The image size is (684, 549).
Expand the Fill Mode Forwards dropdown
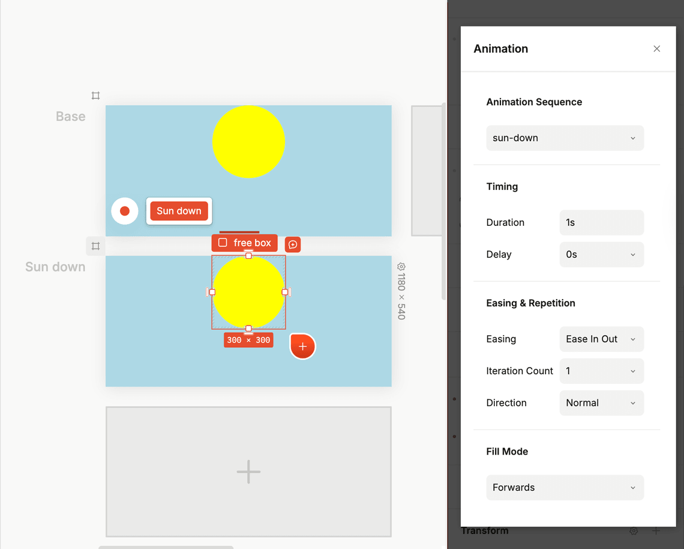[x=565, y=488]
